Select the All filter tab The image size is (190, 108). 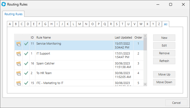166,24
